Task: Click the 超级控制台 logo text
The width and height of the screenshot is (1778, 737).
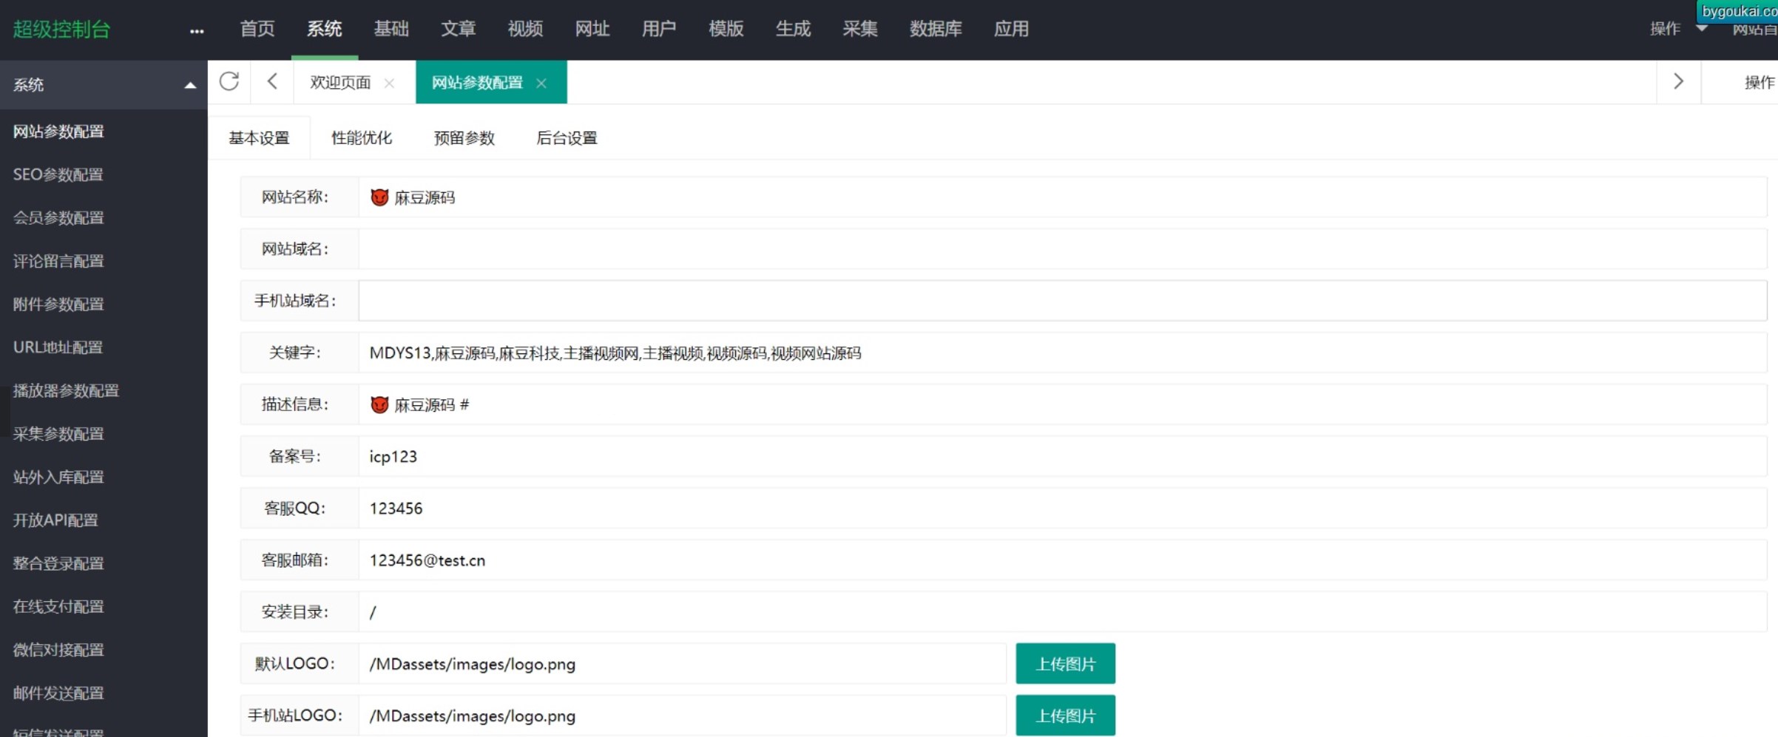Action: pos(61,30)
